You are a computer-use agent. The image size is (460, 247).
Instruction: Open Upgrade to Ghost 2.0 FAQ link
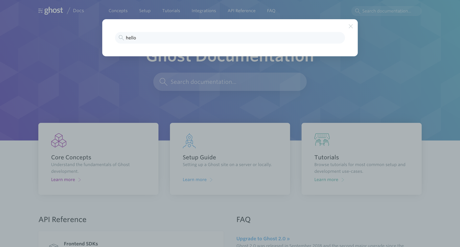263,239
